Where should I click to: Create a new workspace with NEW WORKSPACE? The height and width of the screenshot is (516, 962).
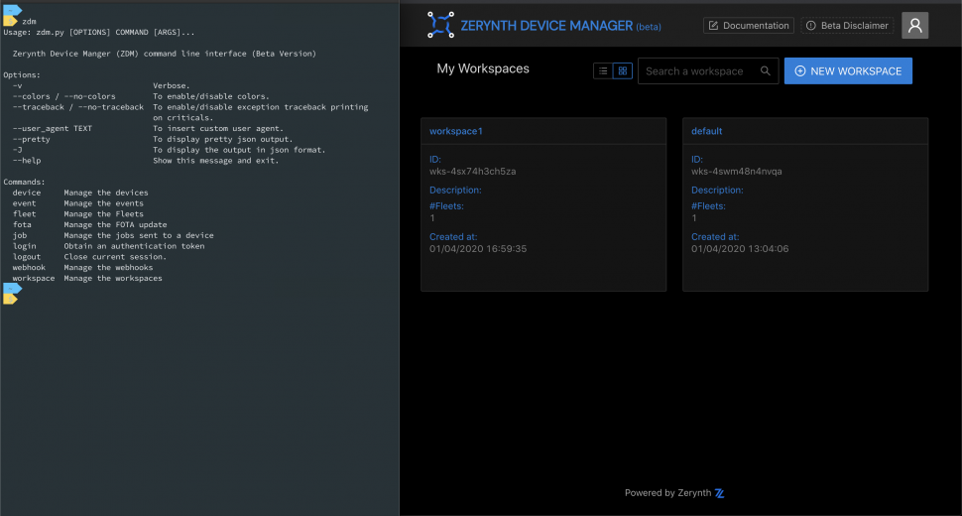(848, 71)
